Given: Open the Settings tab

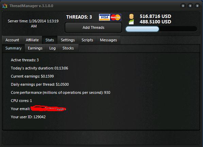Looking at the screenshot, I should click(68, 40).
